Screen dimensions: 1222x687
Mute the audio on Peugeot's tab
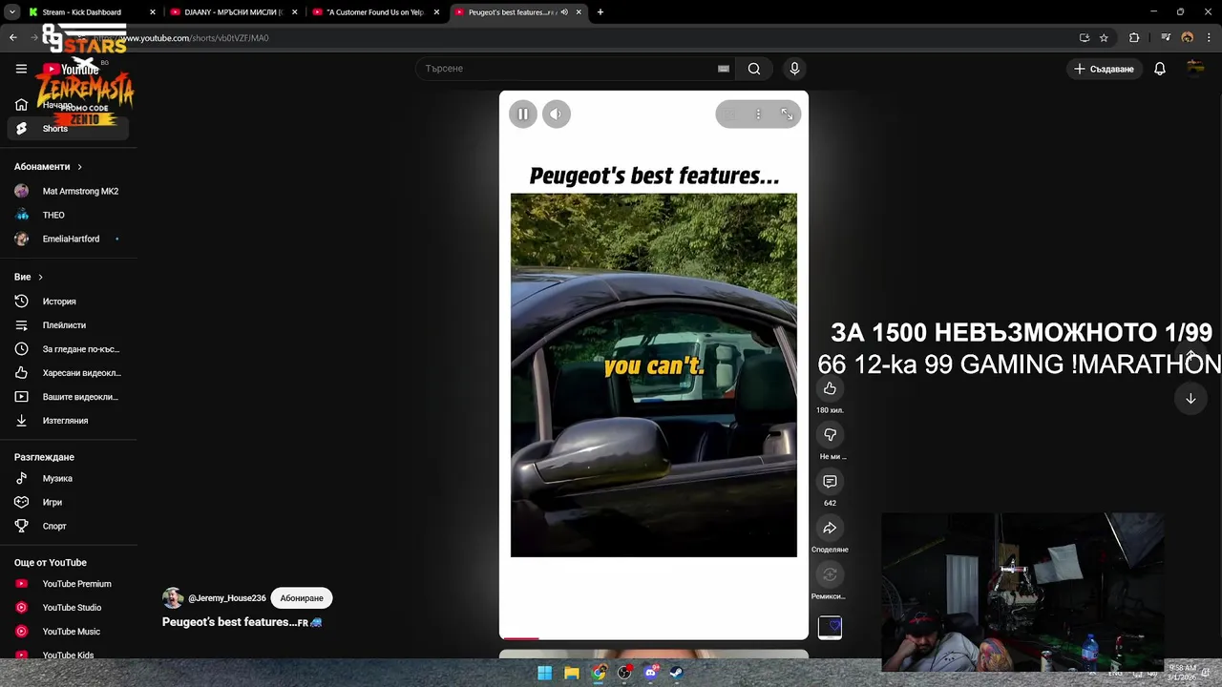[563, 12]
